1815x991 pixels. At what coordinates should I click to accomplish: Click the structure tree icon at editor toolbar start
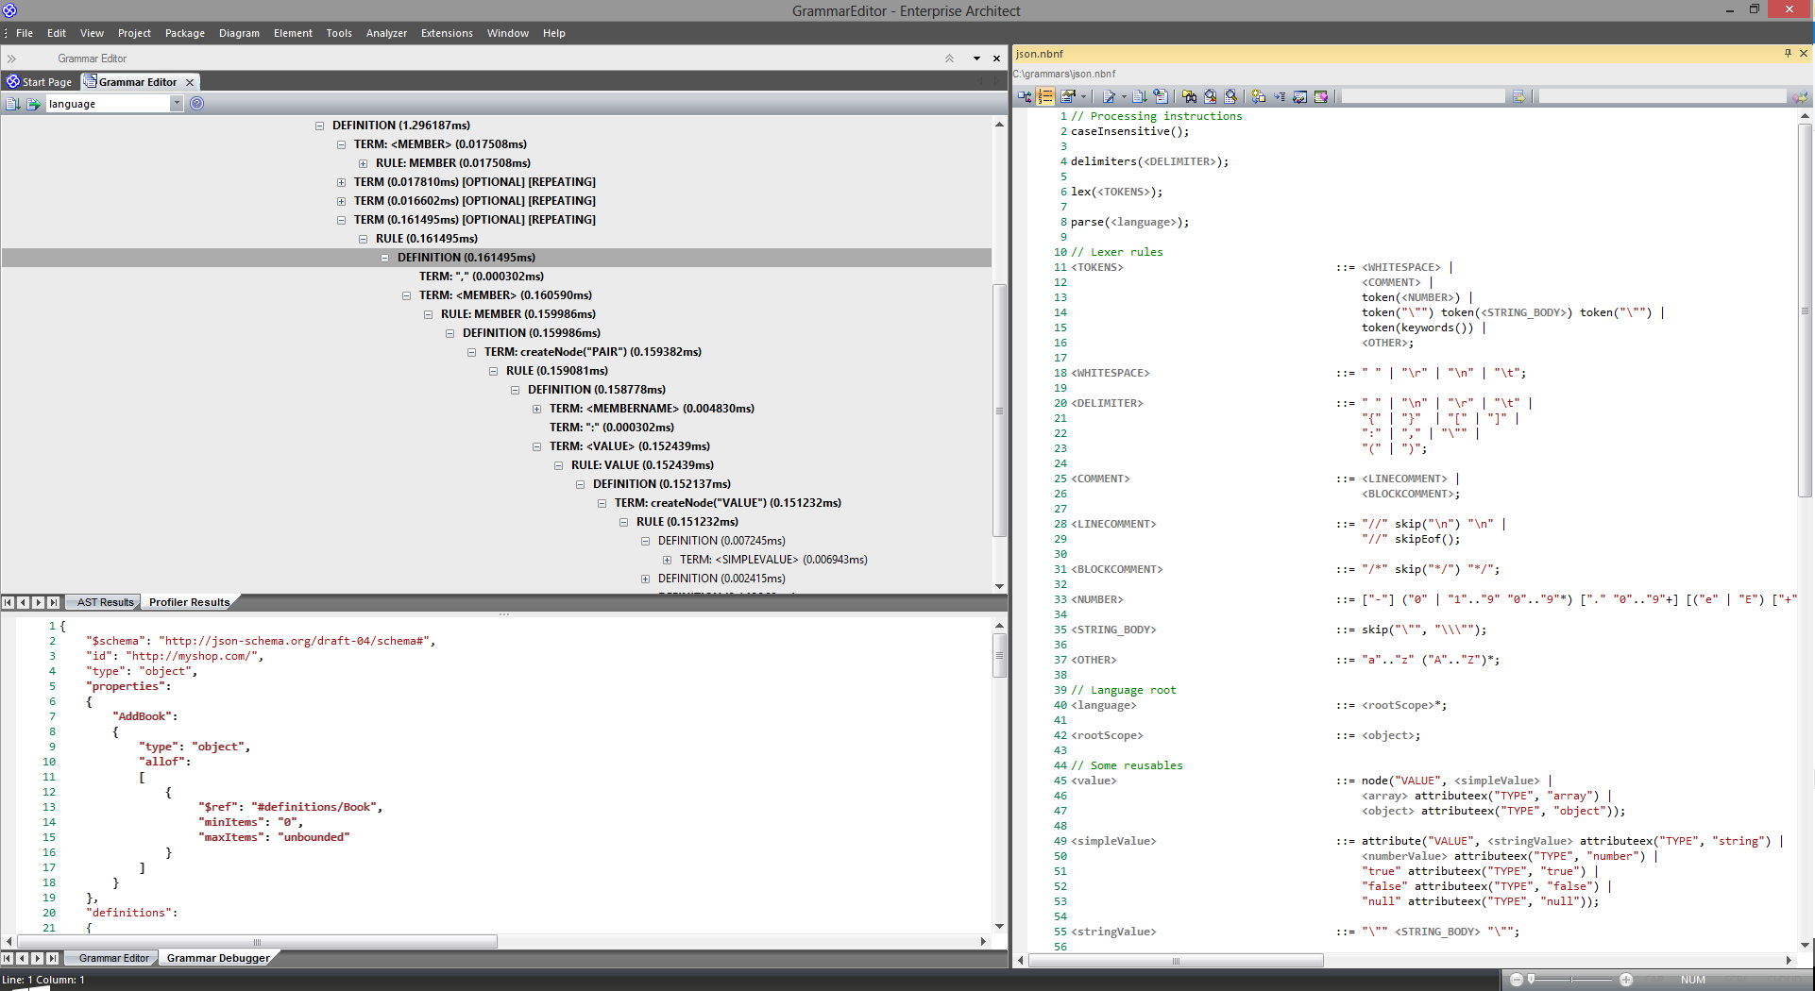(1025, 96)
